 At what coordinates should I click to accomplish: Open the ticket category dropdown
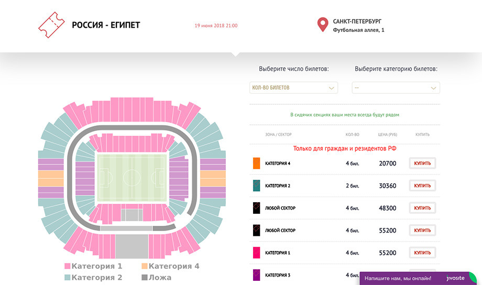(396, 88)
